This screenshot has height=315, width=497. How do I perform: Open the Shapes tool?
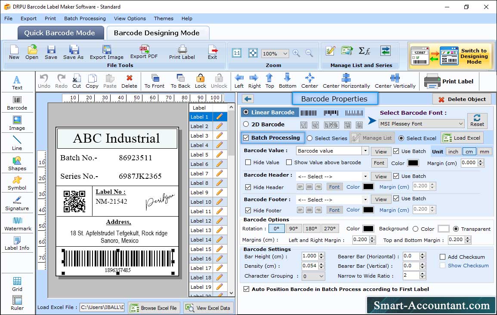click(x=17, y=163)
